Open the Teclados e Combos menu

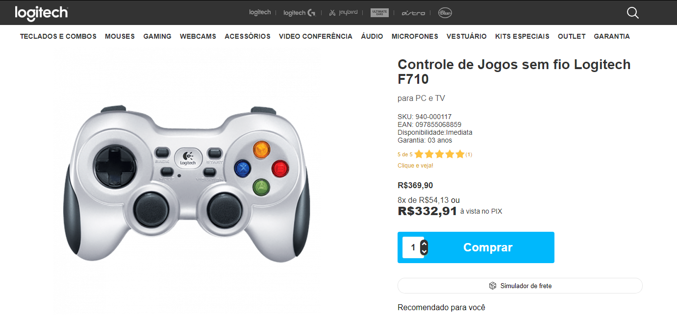(x=58, y=36)
